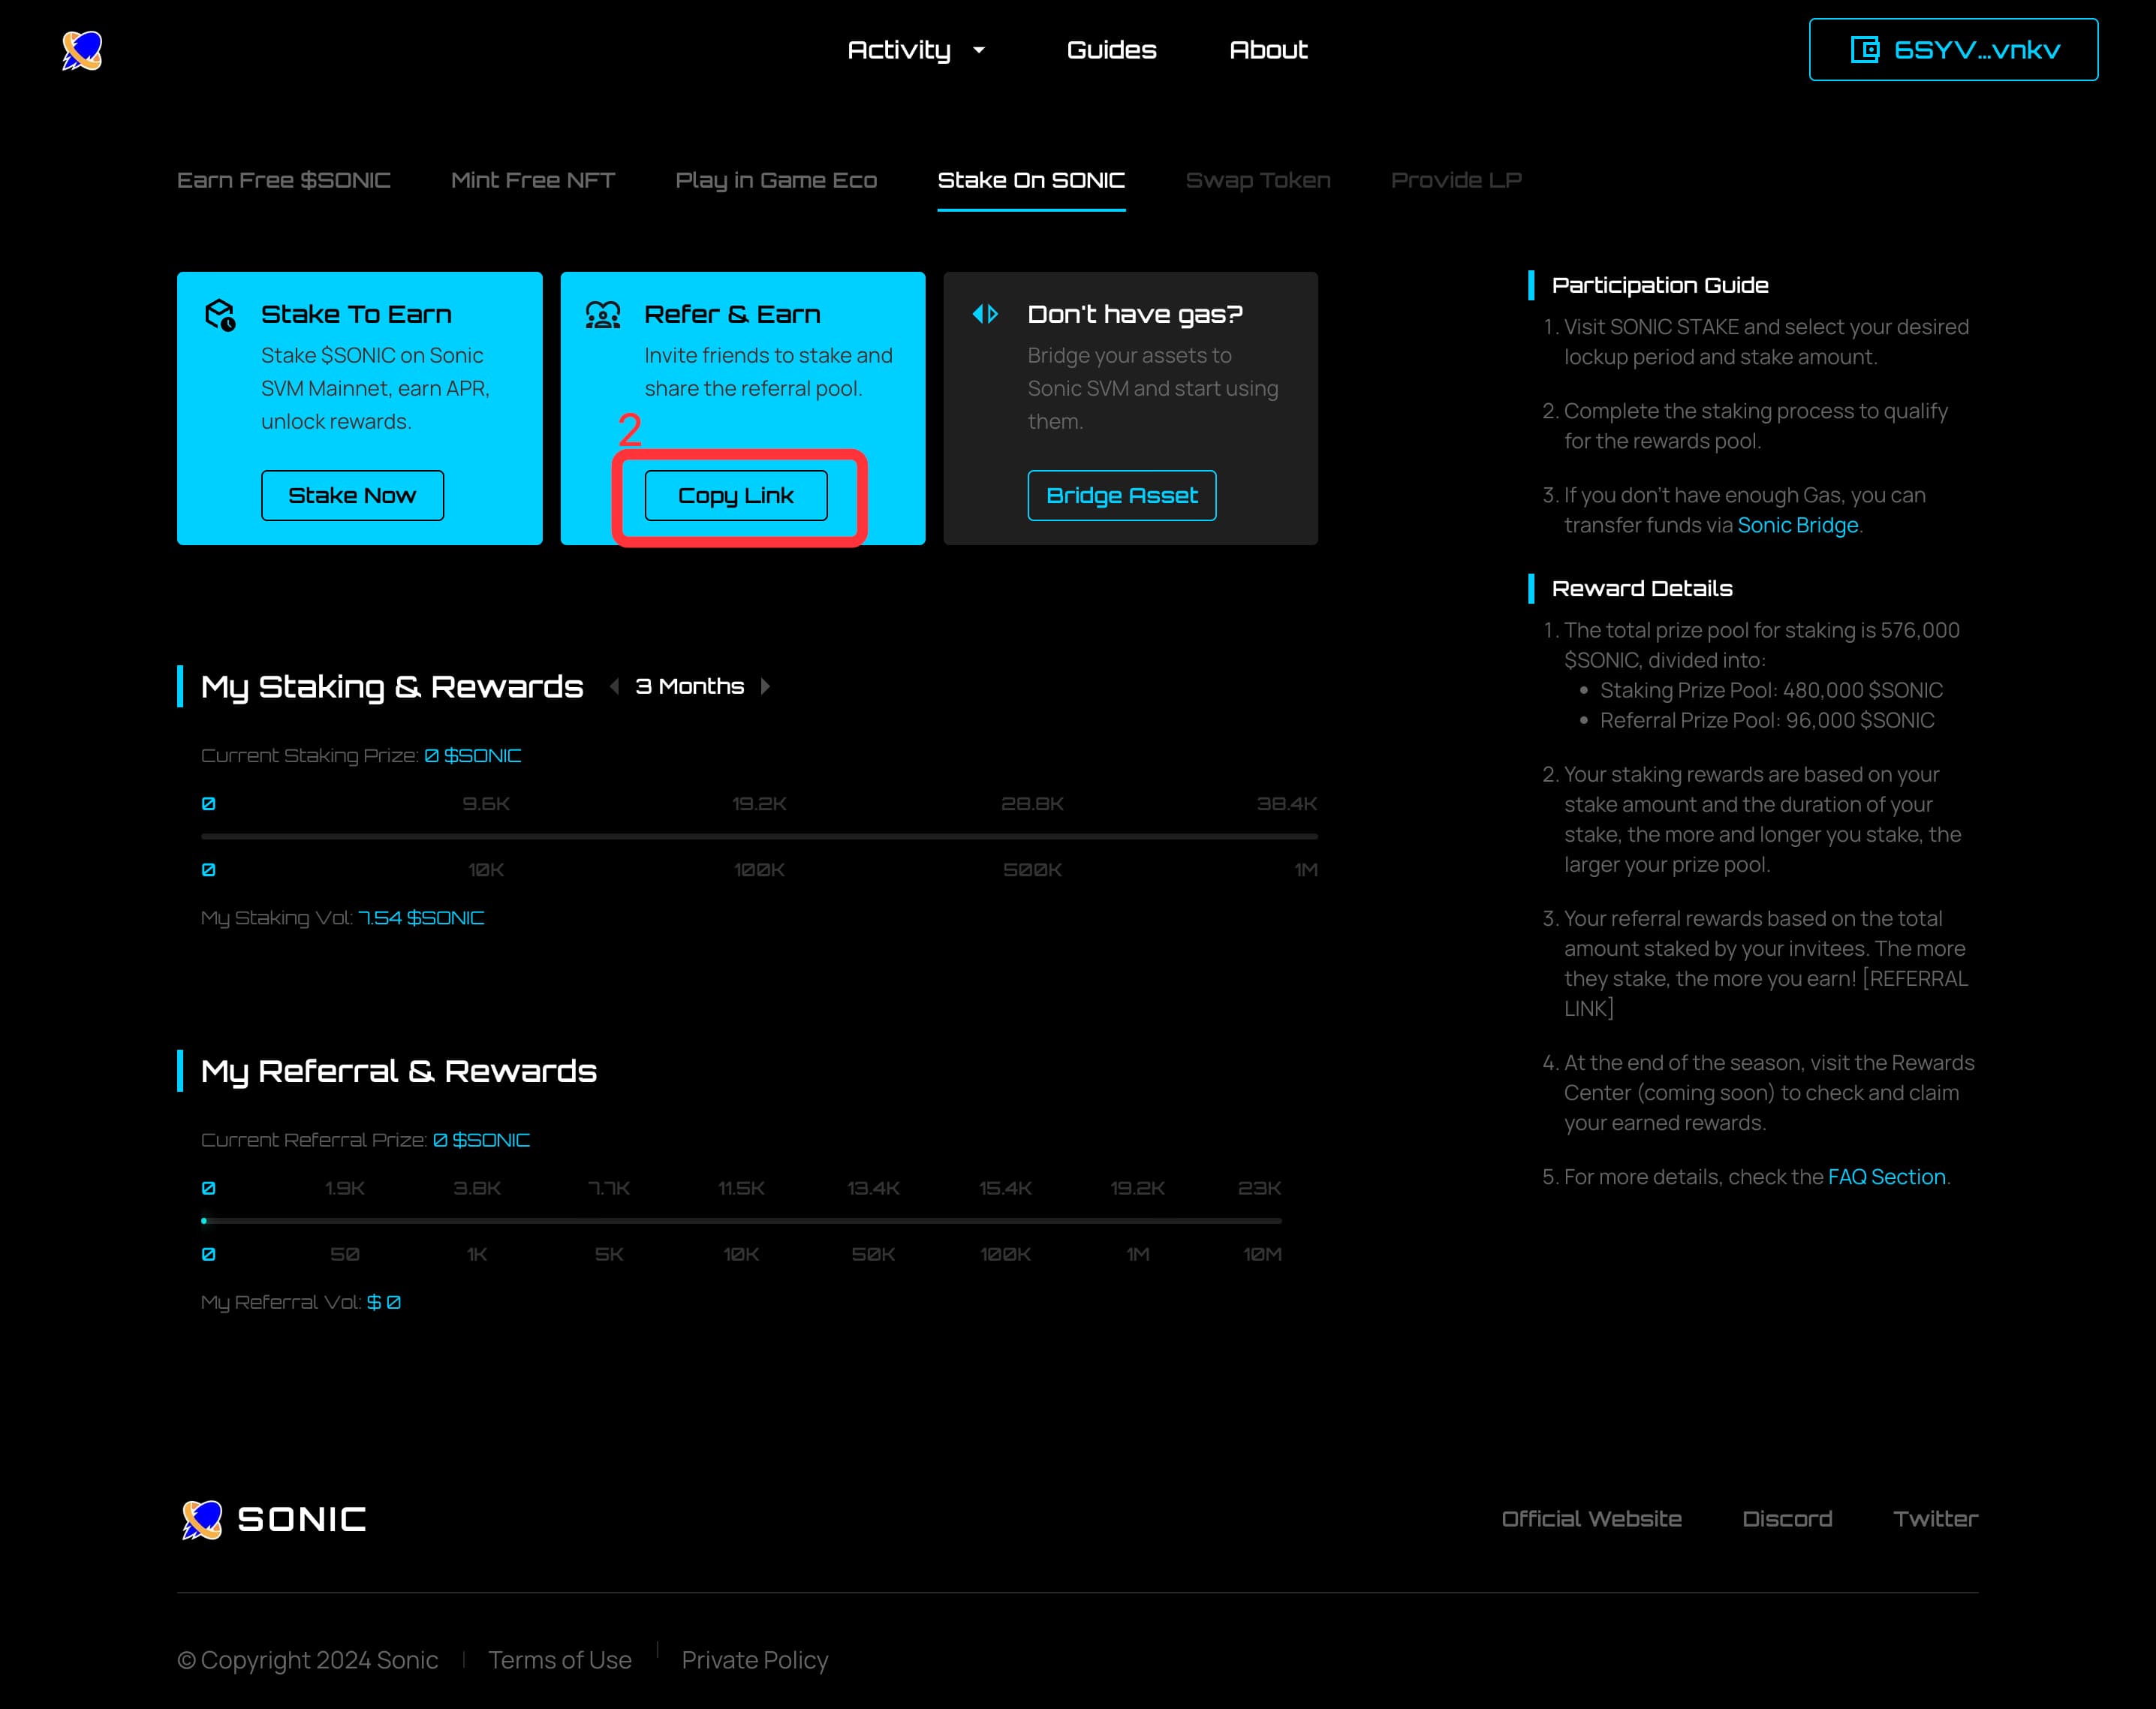Click the My Staking & Rewards heading

(392, 687)
